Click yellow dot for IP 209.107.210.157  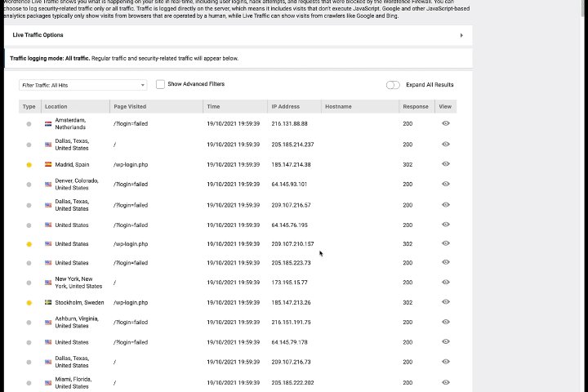pyautogui.click(x=29, y=244)
